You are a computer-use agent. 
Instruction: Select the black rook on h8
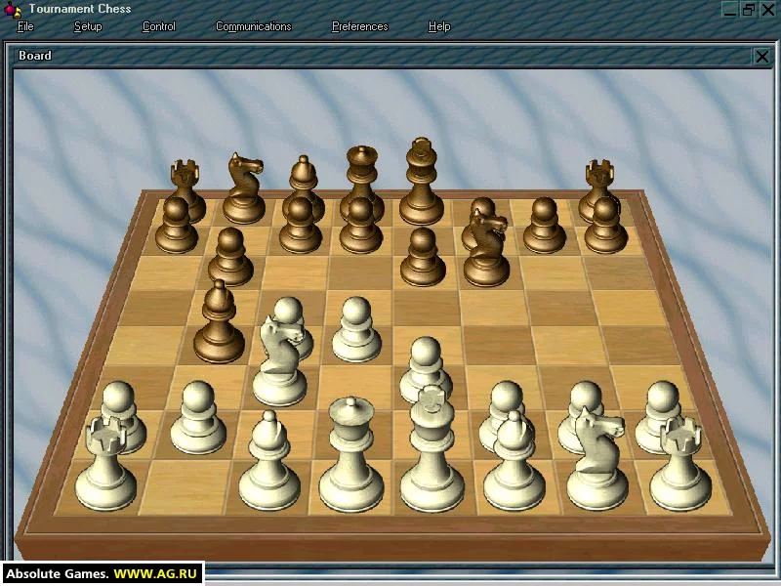pos(599,180)
